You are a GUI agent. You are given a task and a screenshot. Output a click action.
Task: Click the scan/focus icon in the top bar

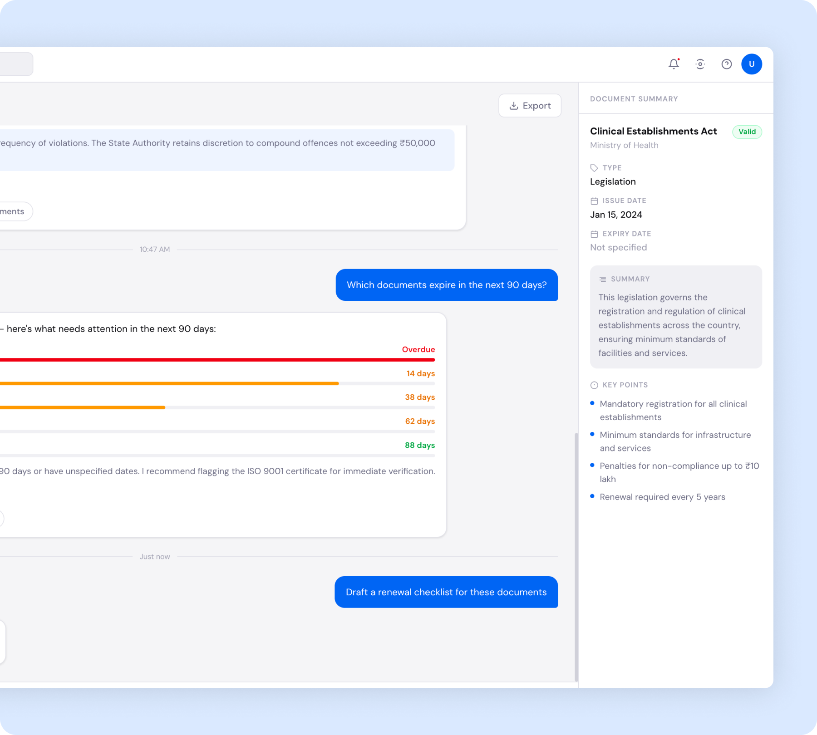tap(700, 64)
